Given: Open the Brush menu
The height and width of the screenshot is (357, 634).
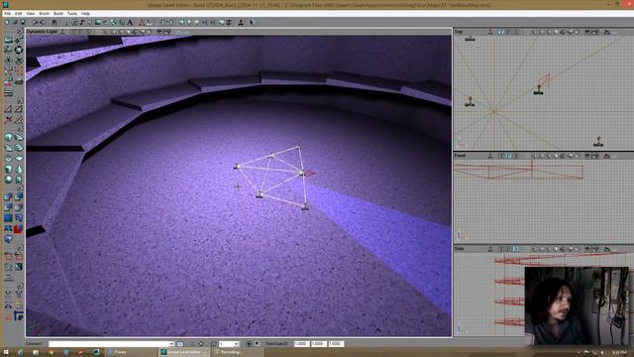Looking at the screenshot, I should point(44,13).
